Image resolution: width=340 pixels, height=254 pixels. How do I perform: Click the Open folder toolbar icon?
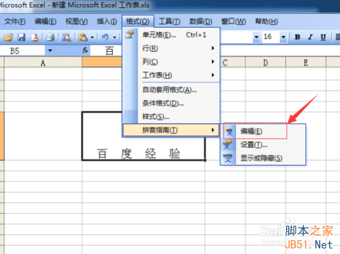click(8, 37)
